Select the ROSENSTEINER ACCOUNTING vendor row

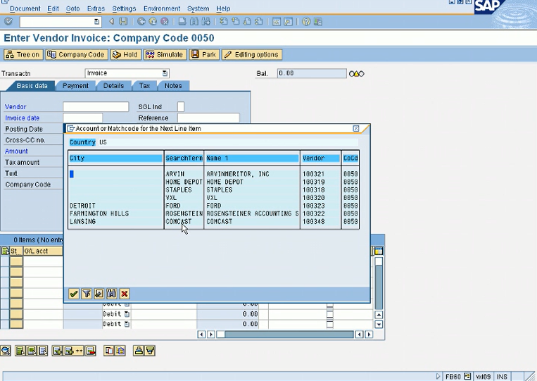coord(213,213)
